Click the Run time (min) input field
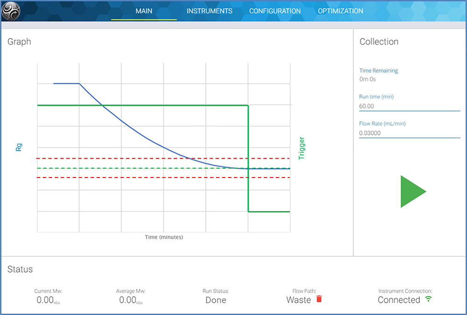 409,106
